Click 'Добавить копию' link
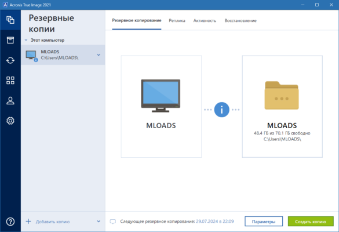This screenshot has height=232, width=339. pyautogui.click(x=53, y=222)
